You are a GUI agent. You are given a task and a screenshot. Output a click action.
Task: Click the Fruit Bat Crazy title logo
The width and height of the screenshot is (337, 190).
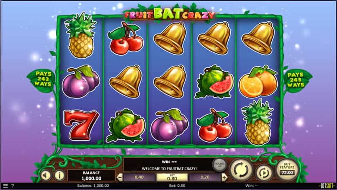click(170, 14)
